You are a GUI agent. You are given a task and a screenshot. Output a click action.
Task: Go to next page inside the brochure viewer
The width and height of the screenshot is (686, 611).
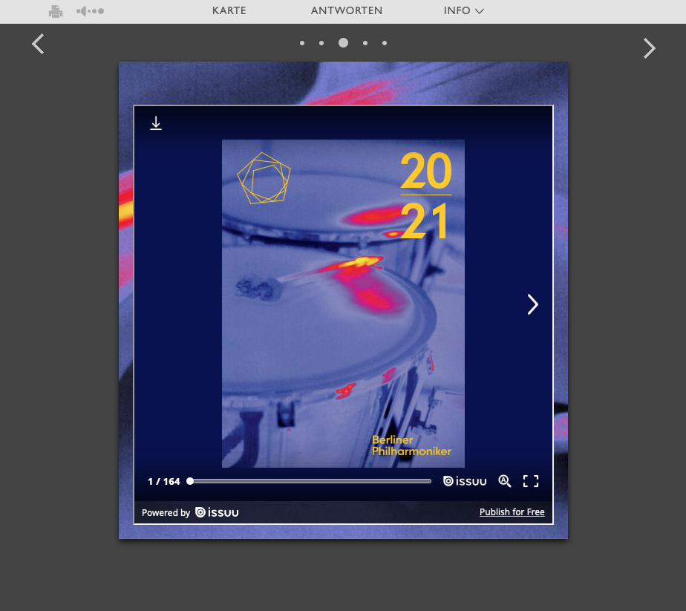[532, 304]
